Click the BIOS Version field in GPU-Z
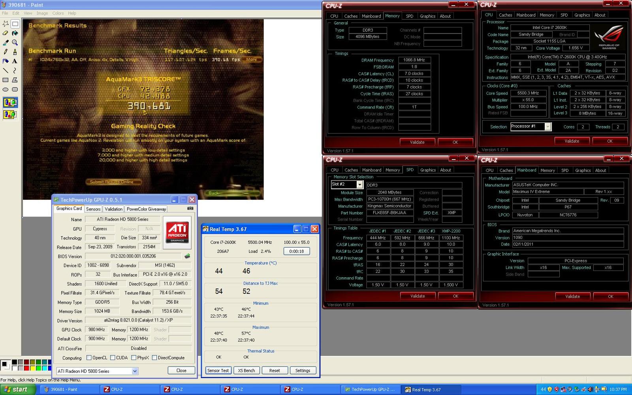The width and height of the screenshot is (632, 395). pyautogui.click(x=134, y=256)
